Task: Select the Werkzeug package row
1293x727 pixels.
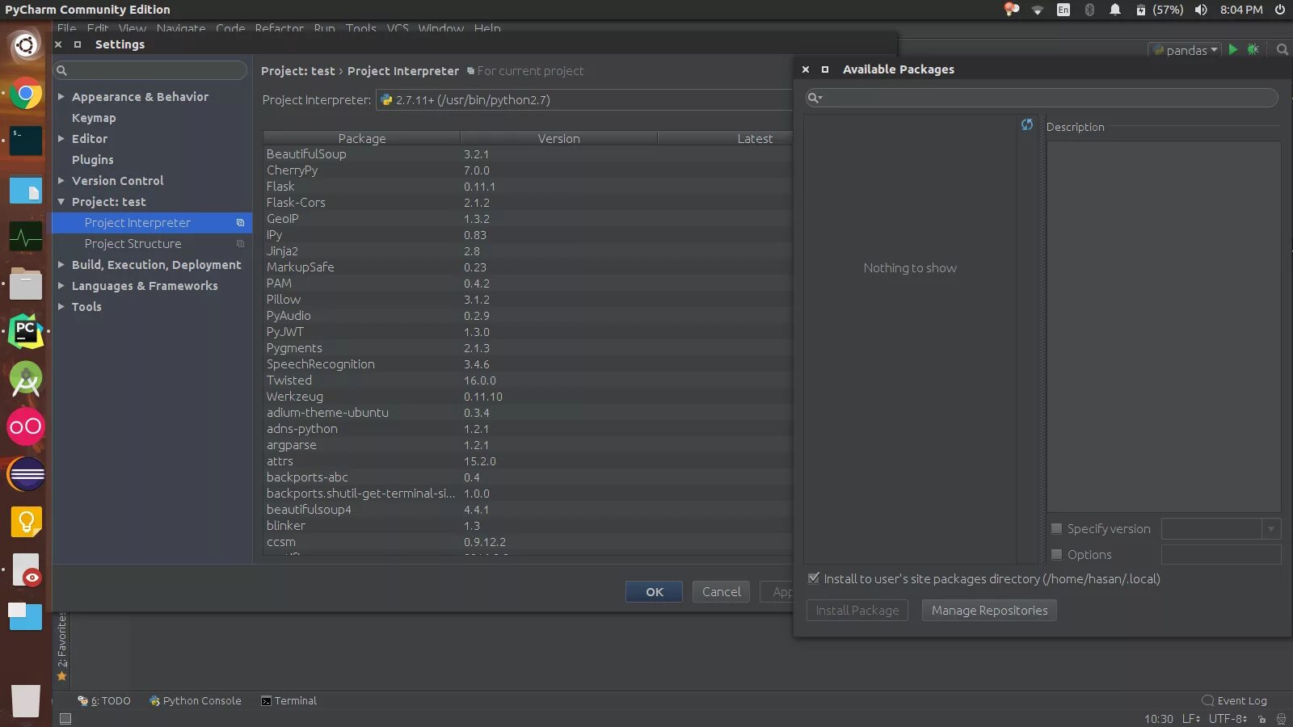Action: 528,396
